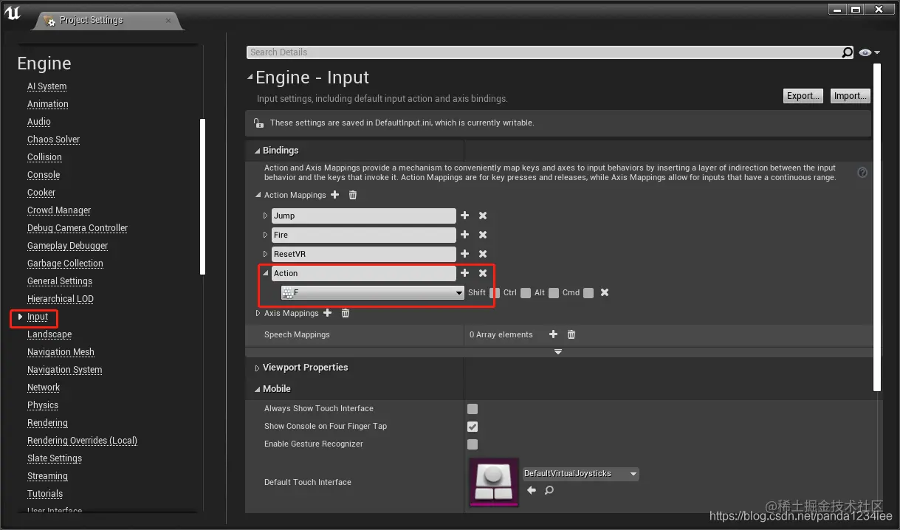Screen dimensions: 900x530
Task: Open the Animation settings page
Action: point(48,104)
